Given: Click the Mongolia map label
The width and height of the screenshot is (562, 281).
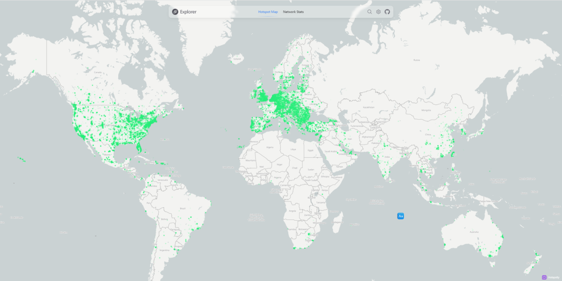Looking at the screenshot, I should click(427, 110).
